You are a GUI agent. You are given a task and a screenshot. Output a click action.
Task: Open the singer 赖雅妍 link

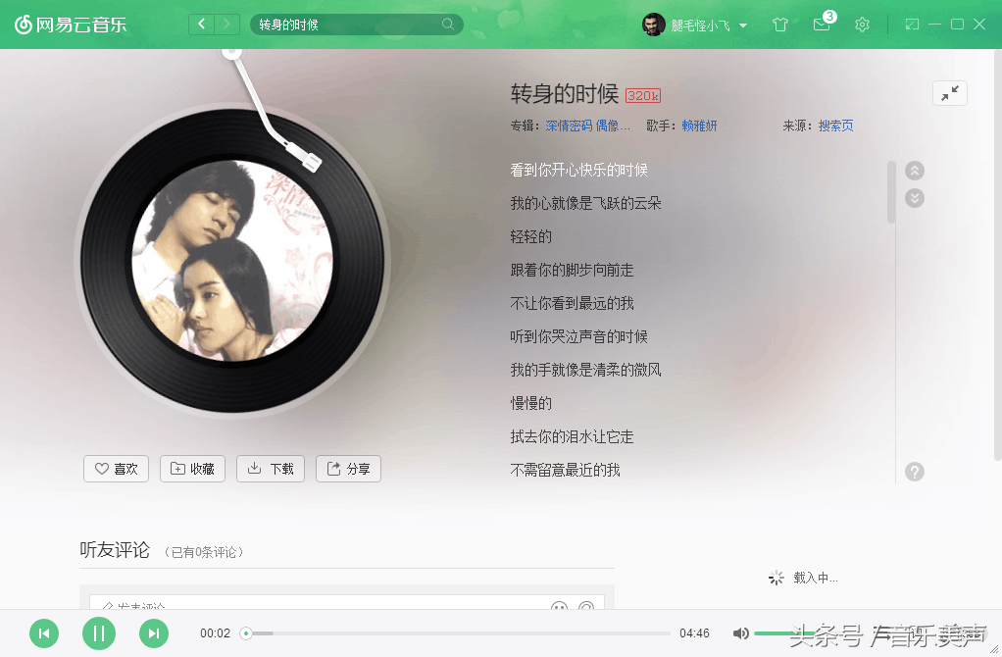699,126
